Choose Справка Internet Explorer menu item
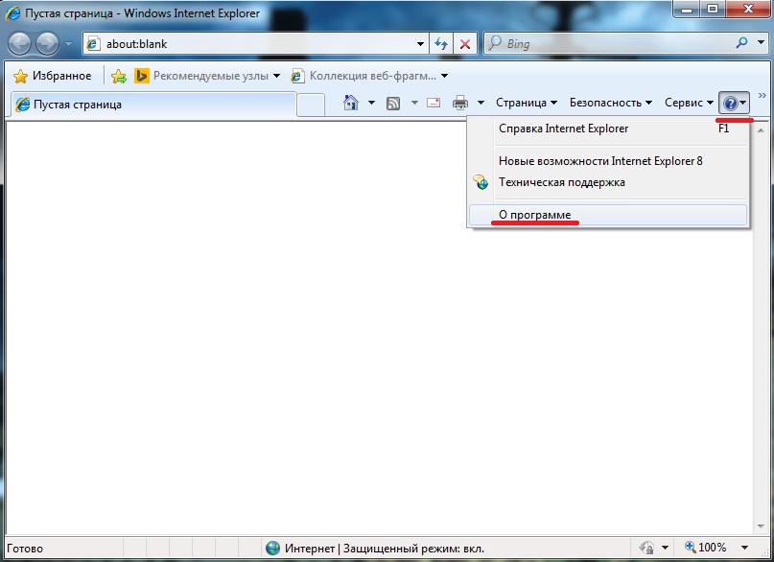This screenshot has height=562, width=774. 608,129
